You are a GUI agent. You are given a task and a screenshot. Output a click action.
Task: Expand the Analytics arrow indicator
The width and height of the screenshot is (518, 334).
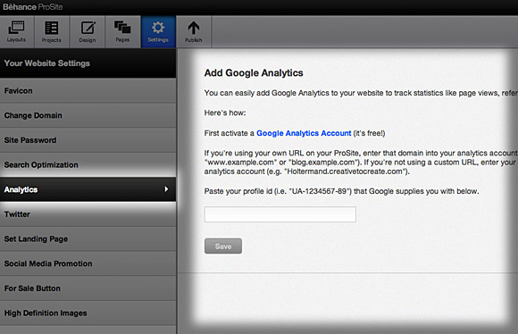(x=166, y=189)
